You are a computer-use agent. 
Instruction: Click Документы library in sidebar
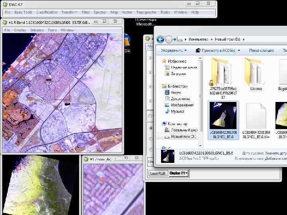click(x=180, y=99)
